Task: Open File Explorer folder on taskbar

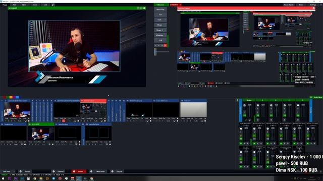Action: click(41, 178)
